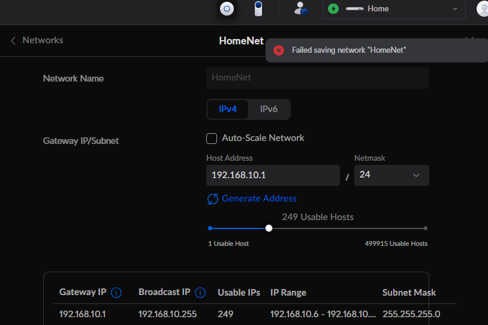
Task: Expand the Home console selector dropdown
Action: (x=454, y=9)
